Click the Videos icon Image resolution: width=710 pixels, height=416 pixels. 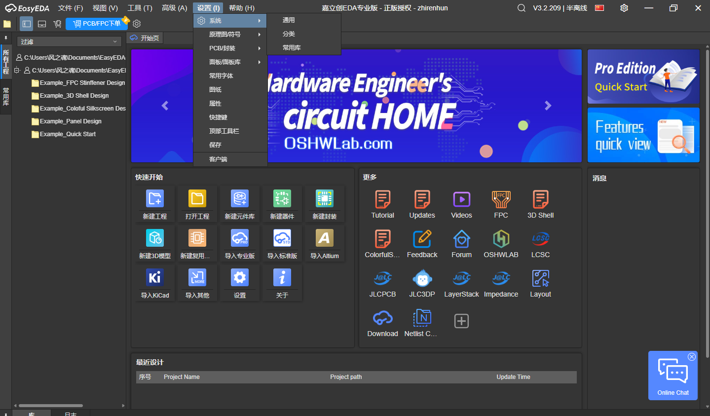(462, 199)
